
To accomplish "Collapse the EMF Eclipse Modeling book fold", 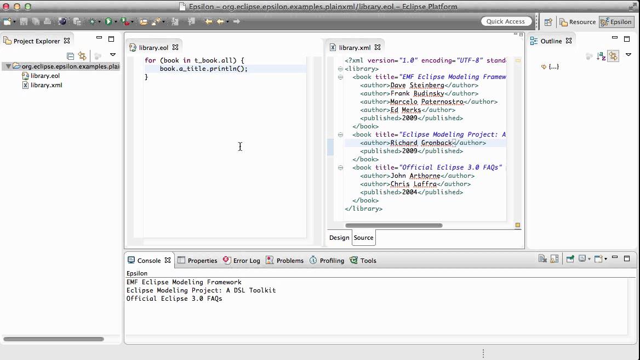I will 340,77.
